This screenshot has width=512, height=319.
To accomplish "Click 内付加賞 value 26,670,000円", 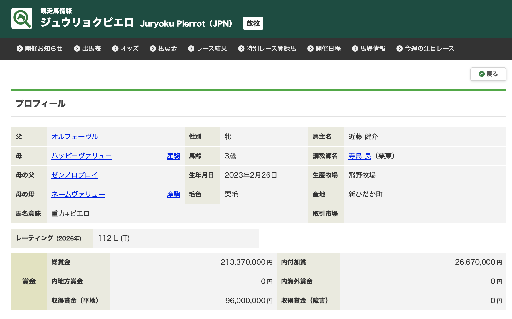I will (479, 262).
